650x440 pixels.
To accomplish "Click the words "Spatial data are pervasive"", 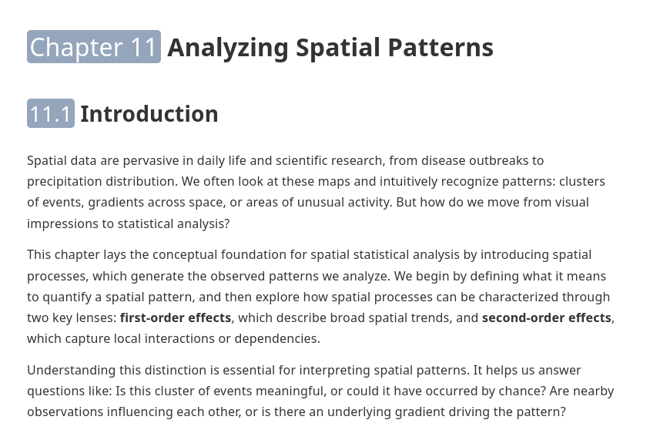I will pos(102,160).
